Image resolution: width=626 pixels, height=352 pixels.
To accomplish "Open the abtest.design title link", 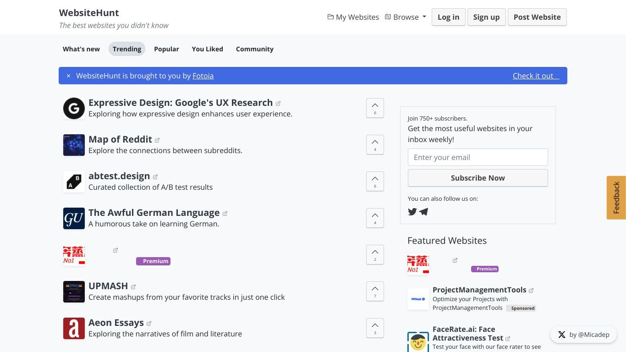I will coord(119,176).
